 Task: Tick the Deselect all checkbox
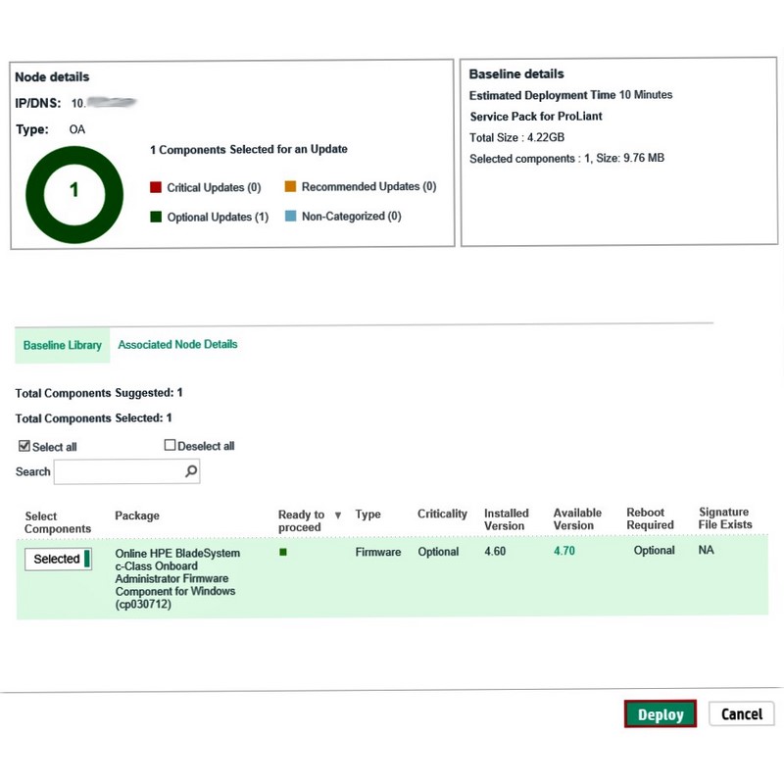170,445
